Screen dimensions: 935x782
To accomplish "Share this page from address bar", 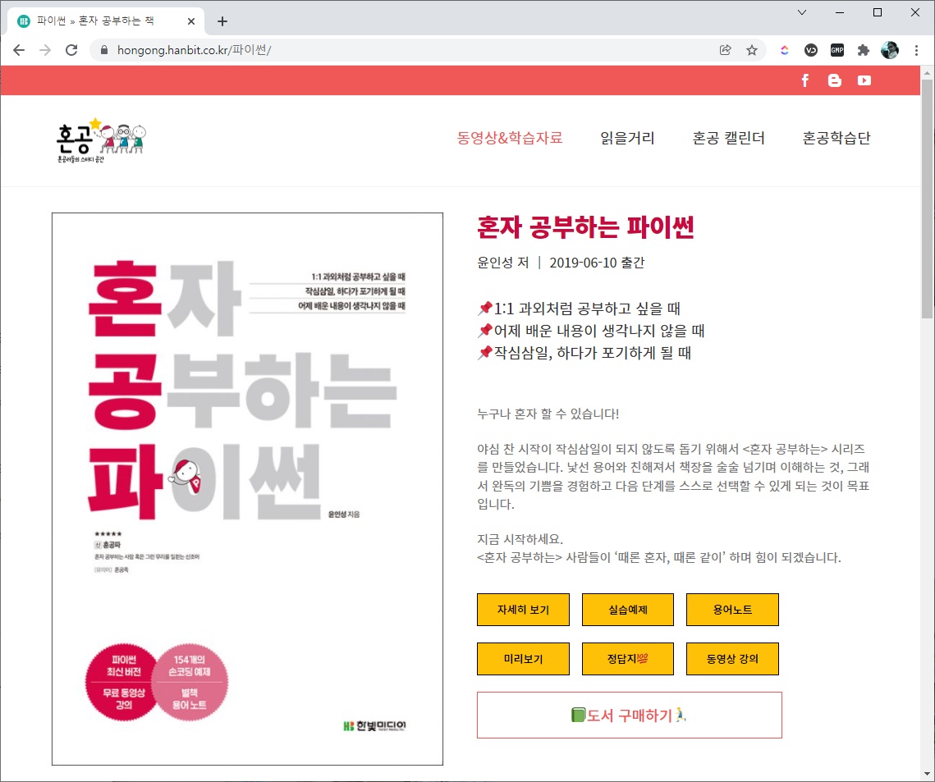I will (x=725, y=50).
